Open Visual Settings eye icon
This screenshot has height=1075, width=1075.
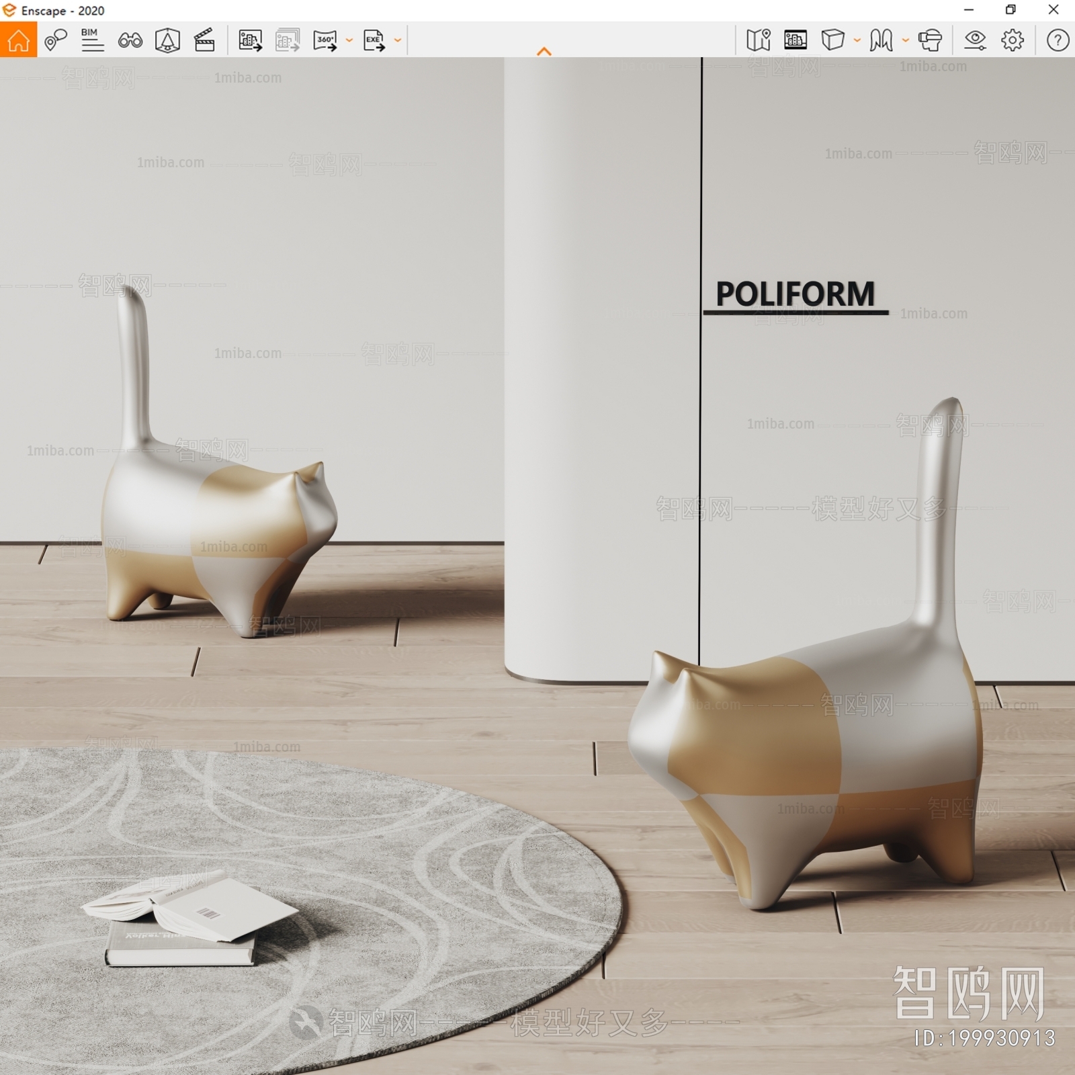975,40
